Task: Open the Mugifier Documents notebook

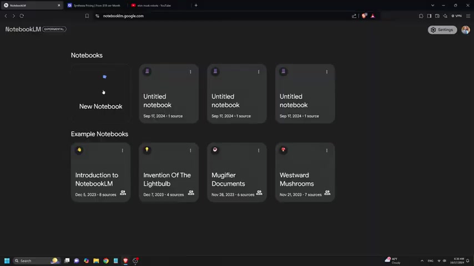Action: tap(236, 172)
